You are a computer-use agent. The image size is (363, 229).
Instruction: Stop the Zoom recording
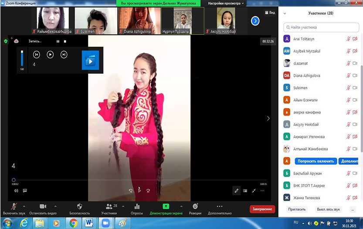[65, 41]
